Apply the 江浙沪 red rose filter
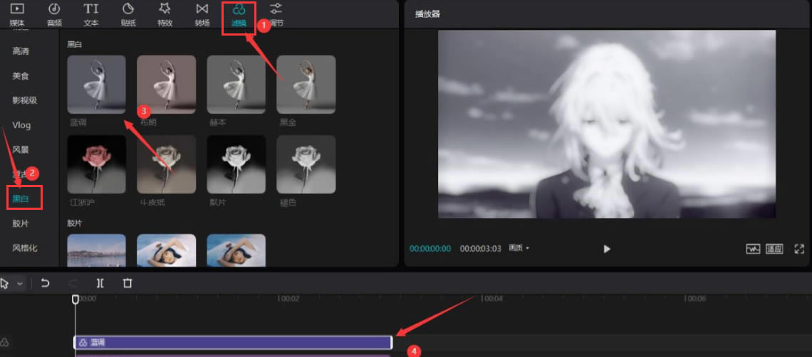Screen dimensions: 812x357 [96, 164]
